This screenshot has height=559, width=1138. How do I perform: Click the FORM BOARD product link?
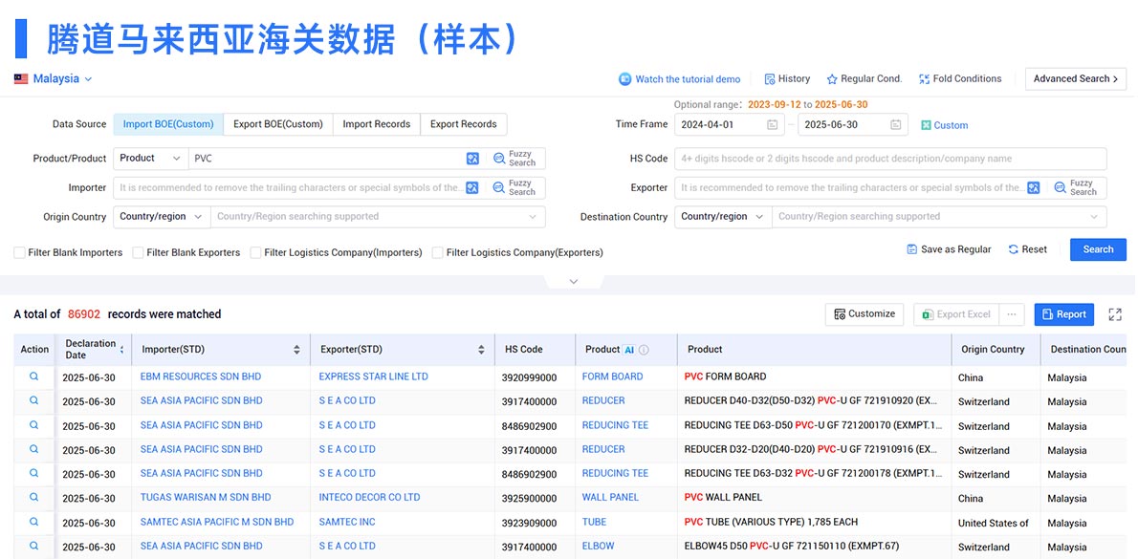pos(613,377)
